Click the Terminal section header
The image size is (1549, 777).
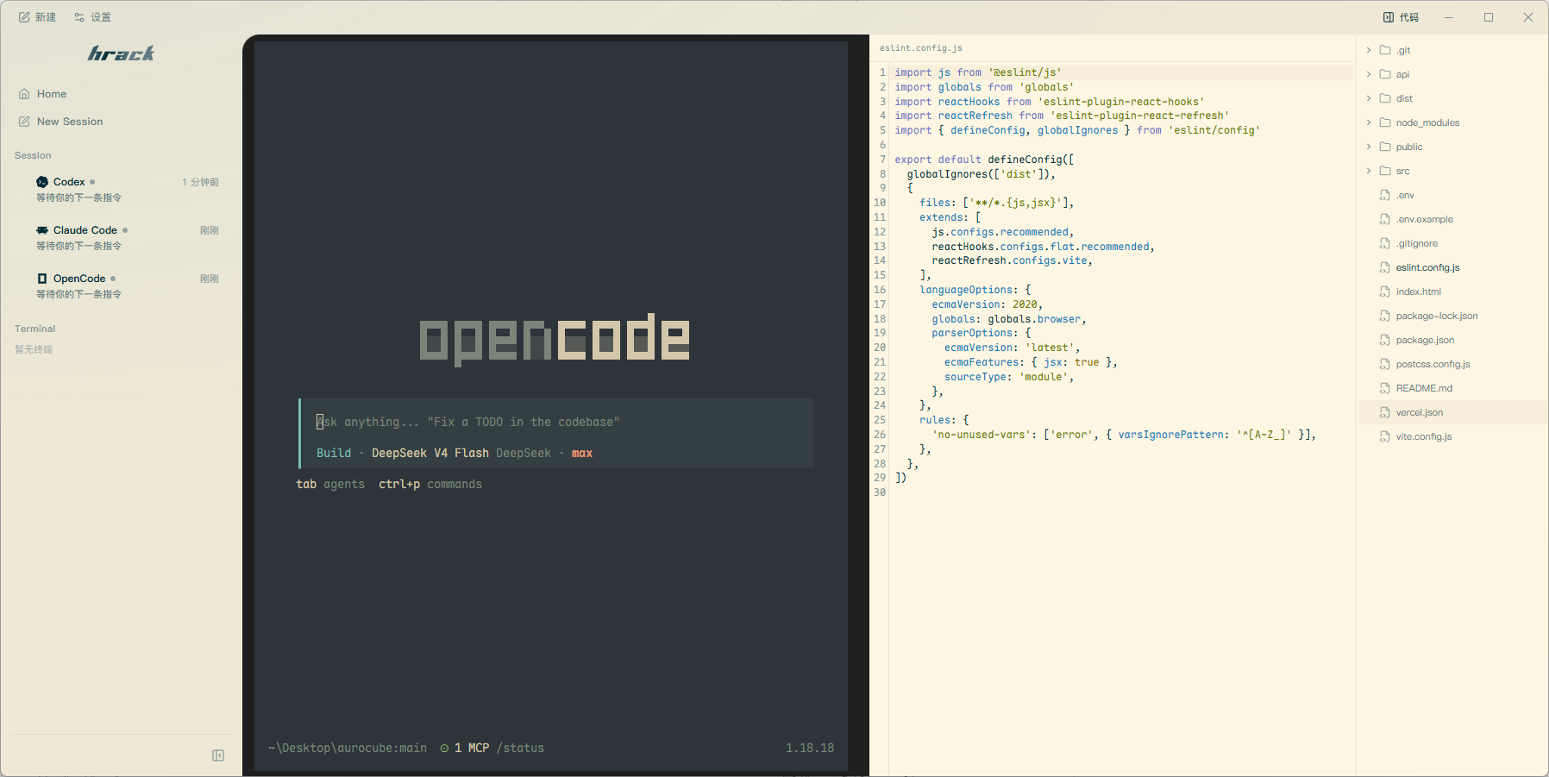coord(34,329)
